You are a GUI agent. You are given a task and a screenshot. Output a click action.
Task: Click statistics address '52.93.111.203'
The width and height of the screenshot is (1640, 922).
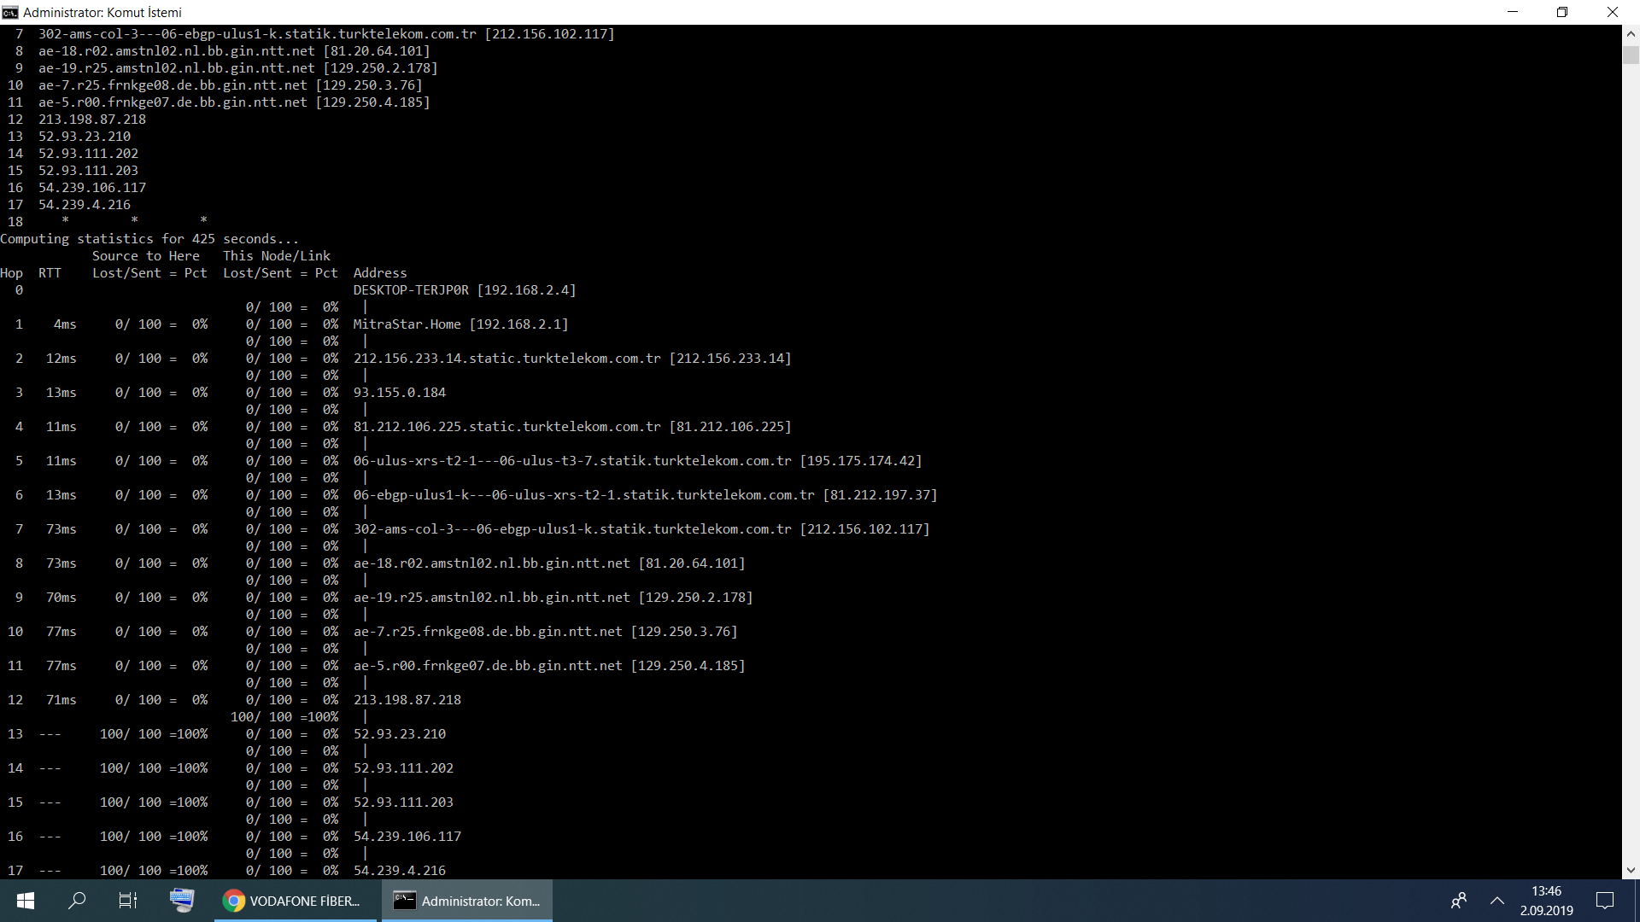(403, 802)
